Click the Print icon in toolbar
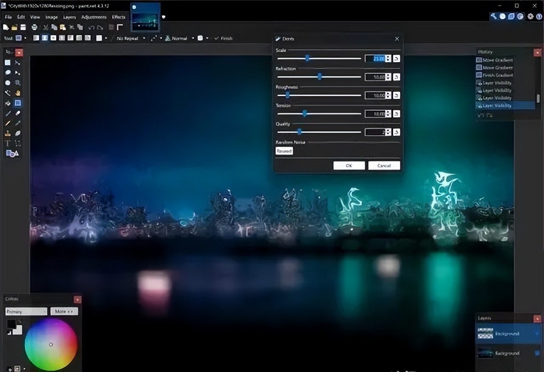Viewport: 544px width, 372px height. click(x=34, y=27)
